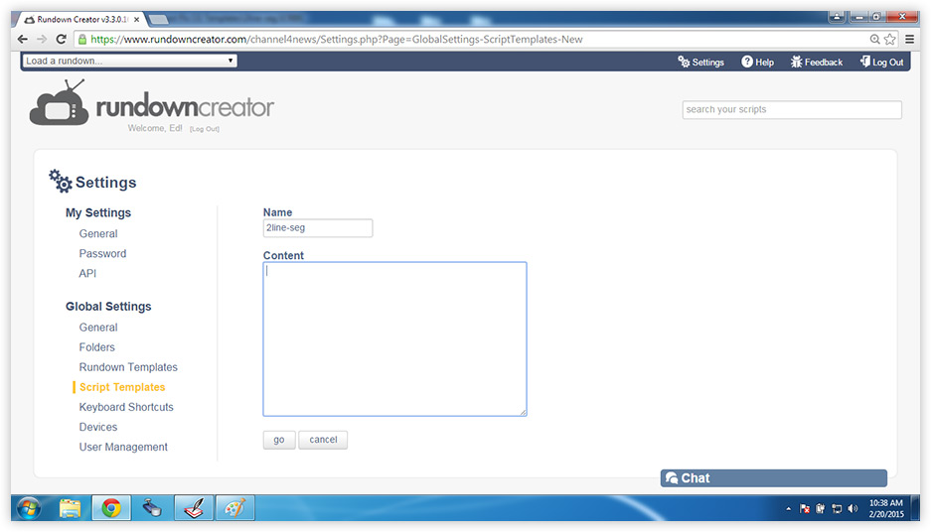This screenshot has height=532, width=931.
Task: Click the taskbar clock showing 10:38 AM
Action: click(x=886, y=508)
